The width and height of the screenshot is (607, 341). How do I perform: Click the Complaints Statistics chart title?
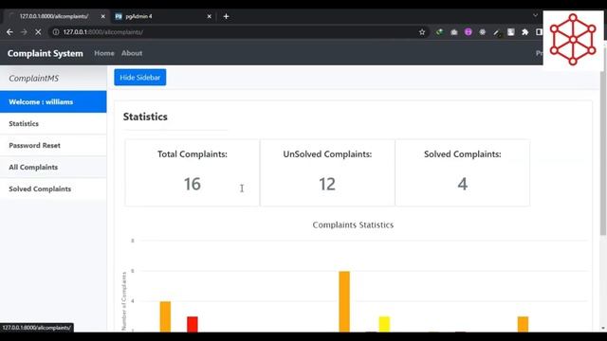[x=353, y=225]
